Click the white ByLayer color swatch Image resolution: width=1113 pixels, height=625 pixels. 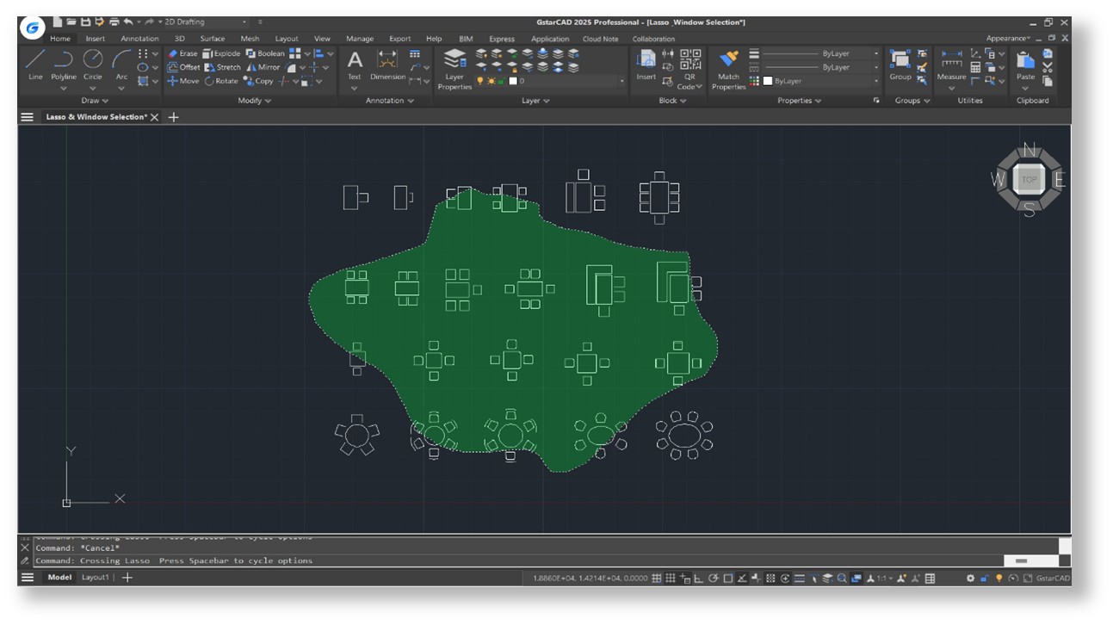768,81
